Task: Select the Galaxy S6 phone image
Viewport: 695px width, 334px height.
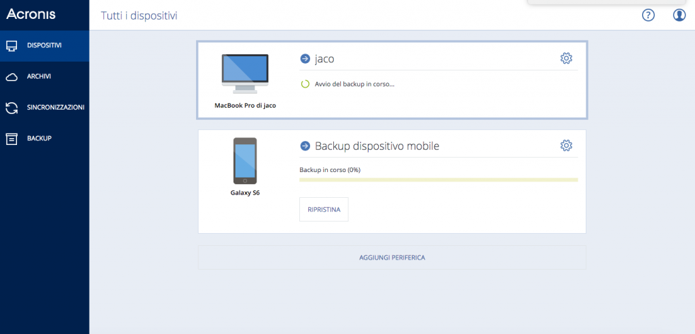Action: pyautogui.click(x=245, y=161)
